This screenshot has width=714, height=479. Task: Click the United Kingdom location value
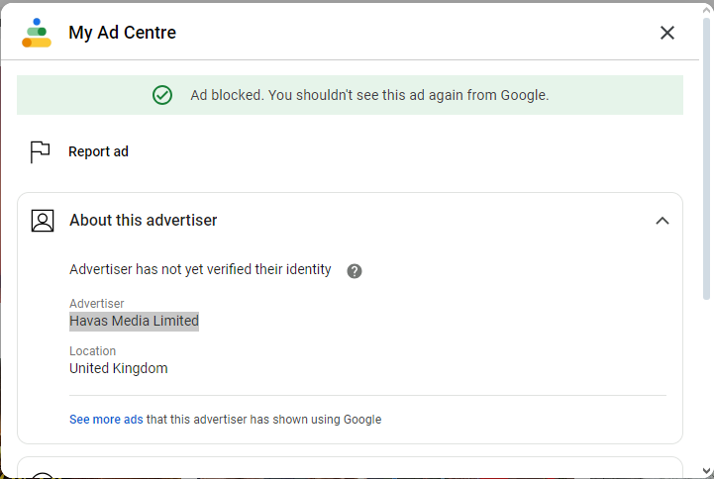tap(119, 368)
